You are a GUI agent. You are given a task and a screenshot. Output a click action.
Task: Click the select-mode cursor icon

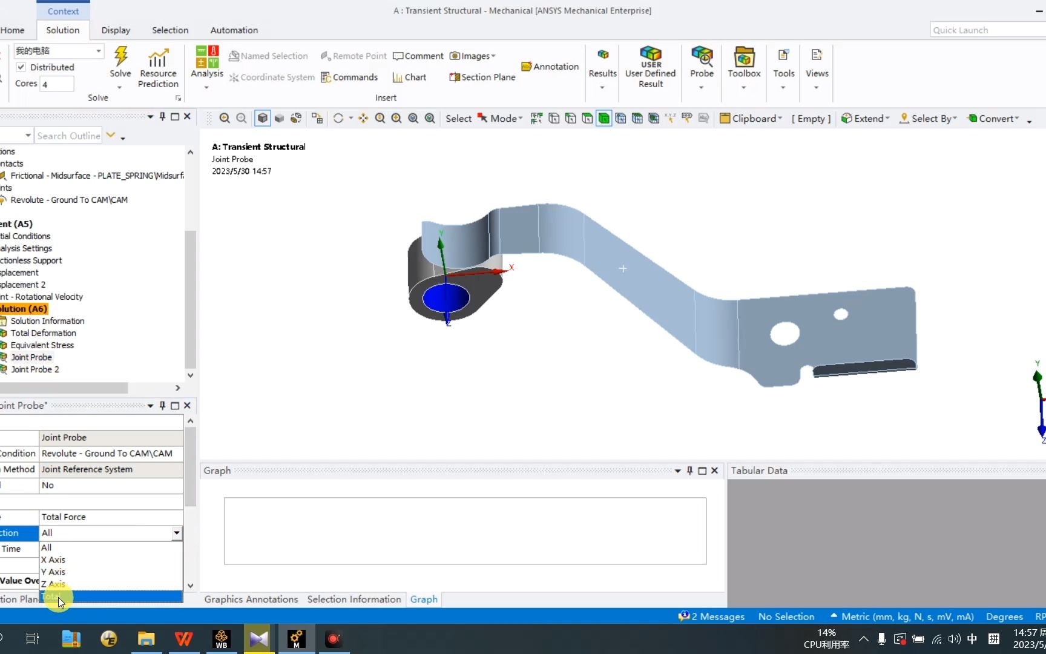point(482,117)
